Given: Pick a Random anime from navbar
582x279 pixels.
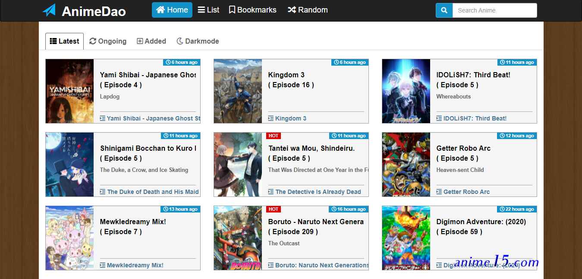Looking at the screenshot, I should pyautogui.click(x=308, y=10).
